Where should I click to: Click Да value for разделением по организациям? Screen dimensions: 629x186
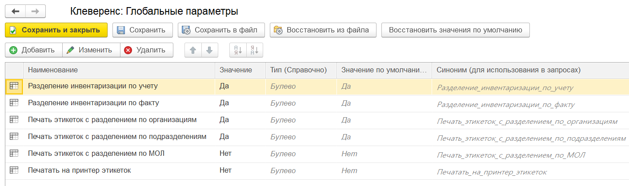click(224, 120)
